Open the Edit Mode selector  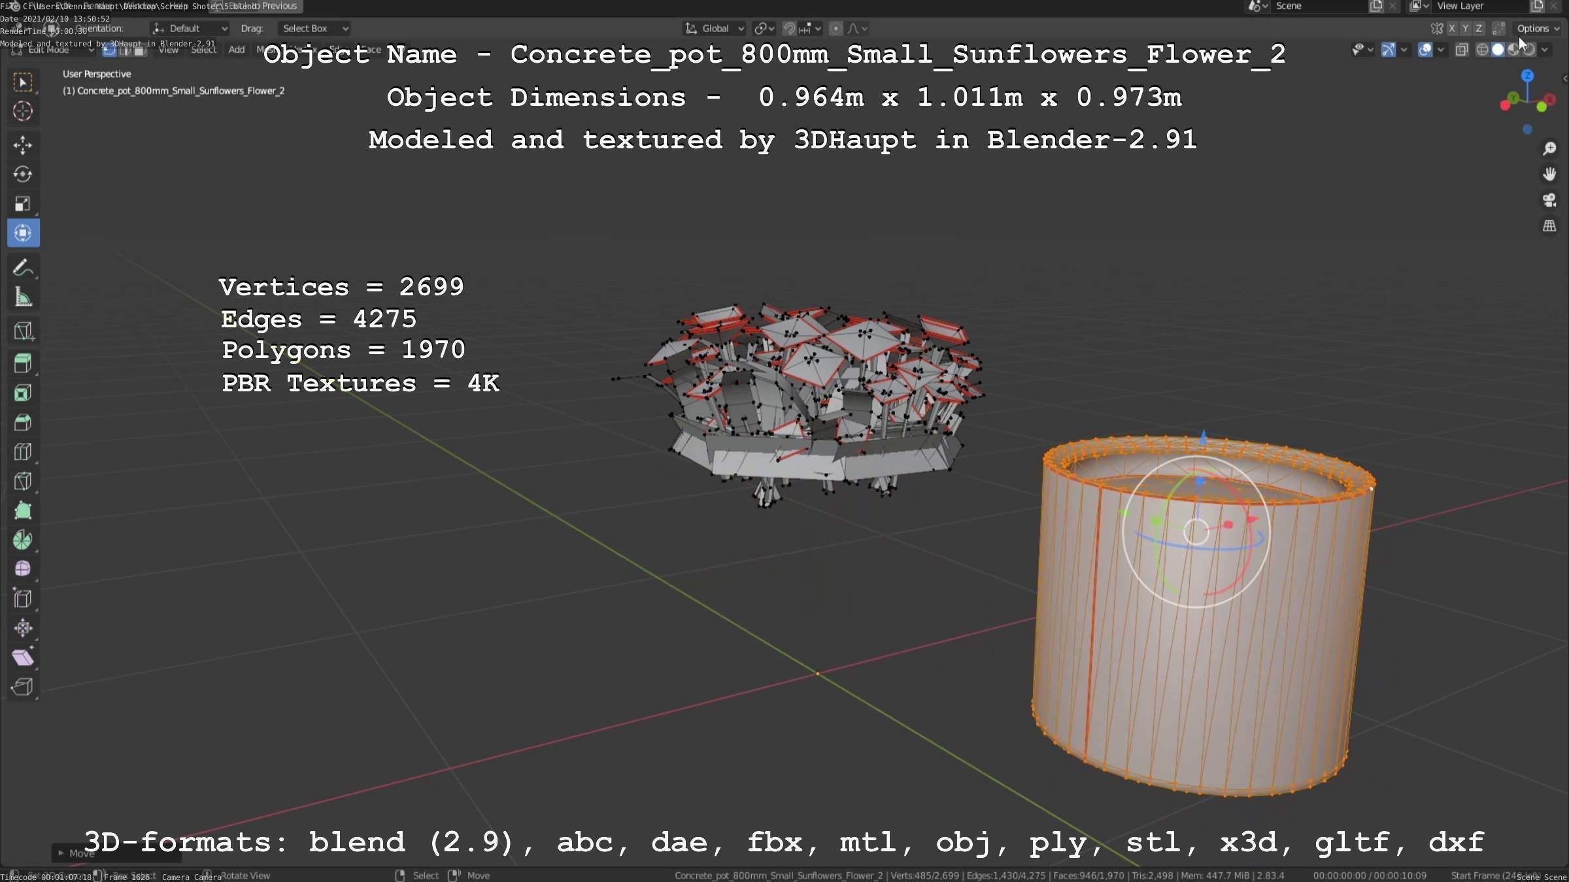click(52, 50)
